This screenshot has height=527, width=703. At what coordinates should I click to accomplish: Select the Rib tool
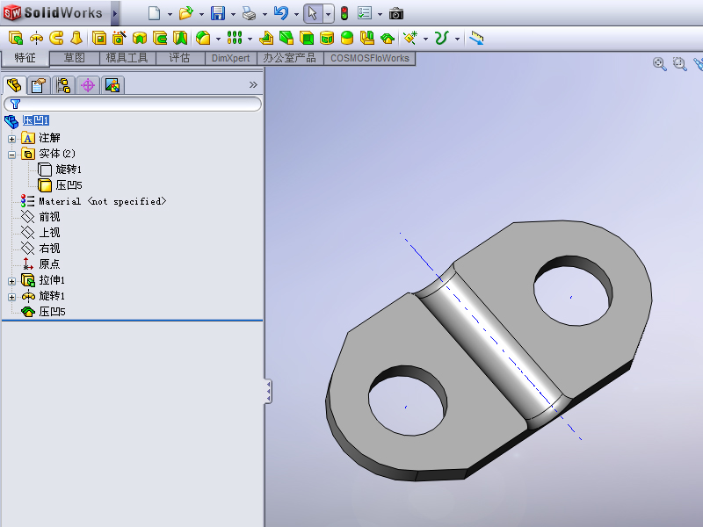pyautogui.click(x=266, y=38)
